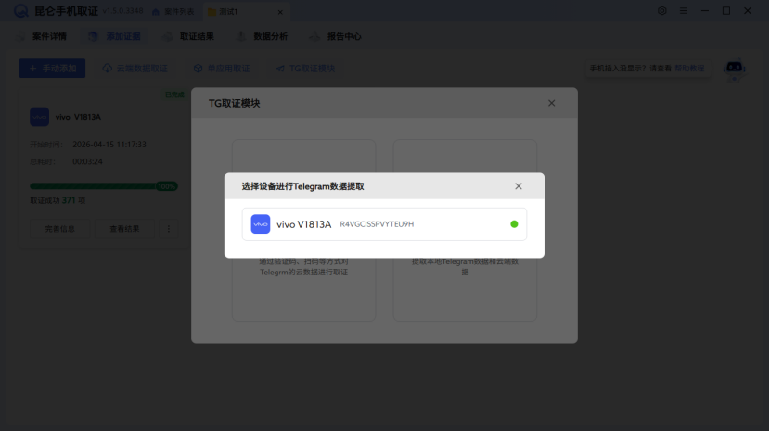Close the TG取证模块 window

point(551,103)
